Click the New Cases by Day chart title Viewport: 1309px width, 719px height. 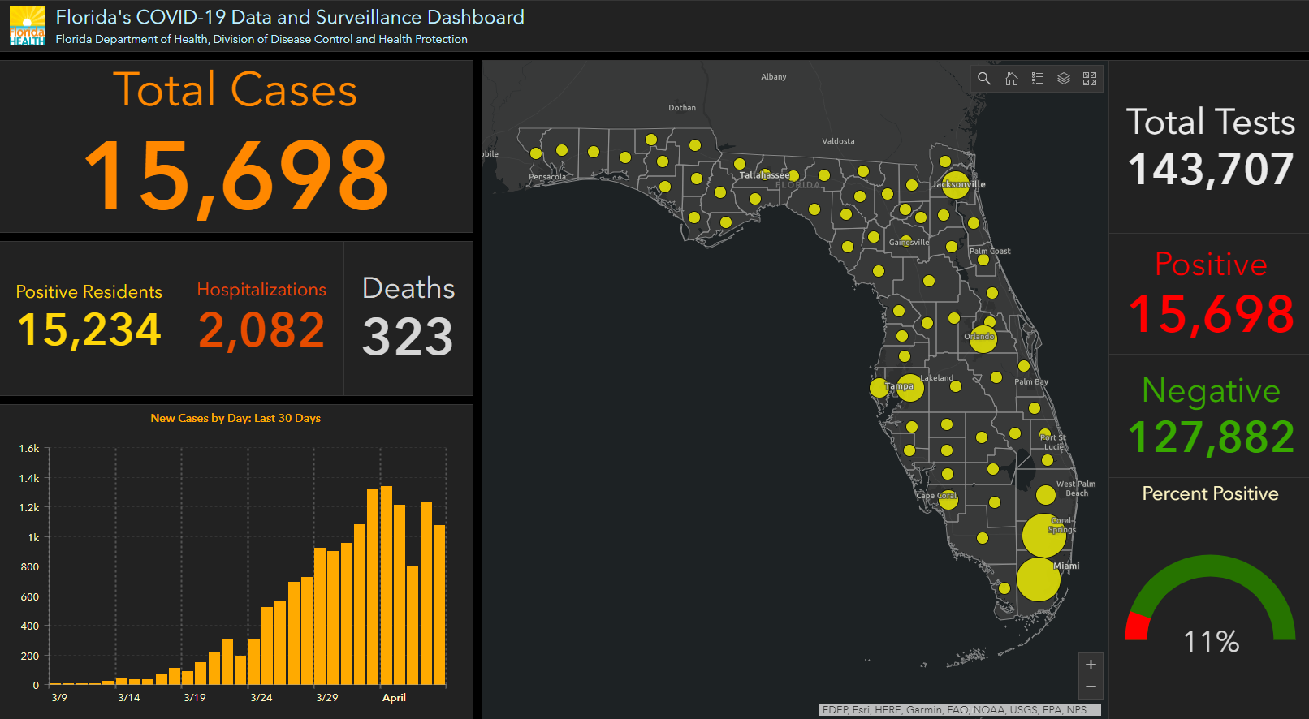235,418
